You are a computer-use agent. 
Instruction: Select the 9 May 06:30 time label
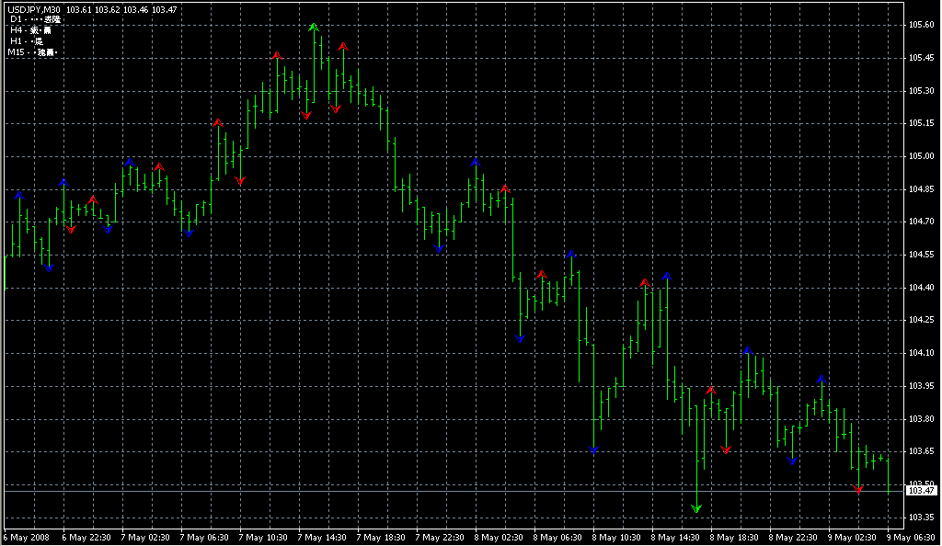[911, 537]
